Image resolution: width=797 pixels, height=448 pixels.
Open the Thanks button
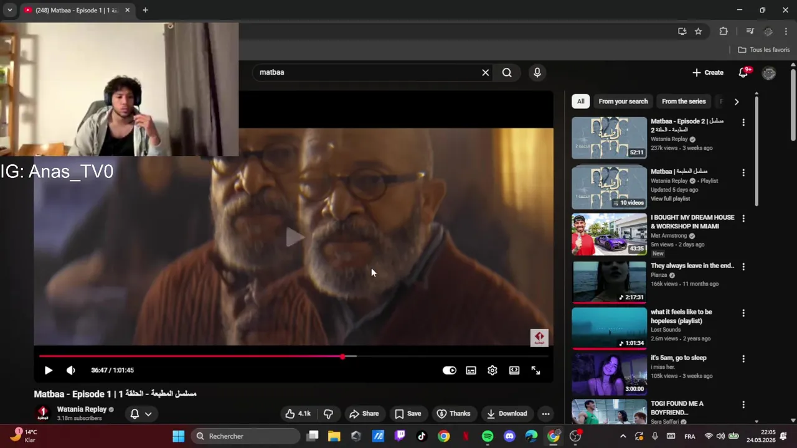[453, 414]
